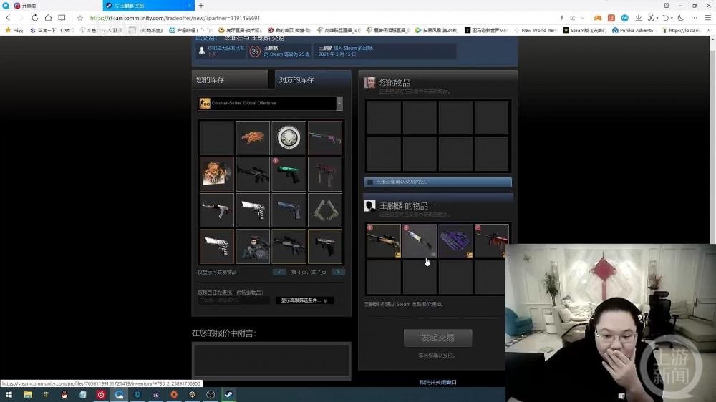Viewport: 716px width, 402px height.
Task: Select the blue pistol in third row
Action: pyautogui.click(x=289, y=210)
